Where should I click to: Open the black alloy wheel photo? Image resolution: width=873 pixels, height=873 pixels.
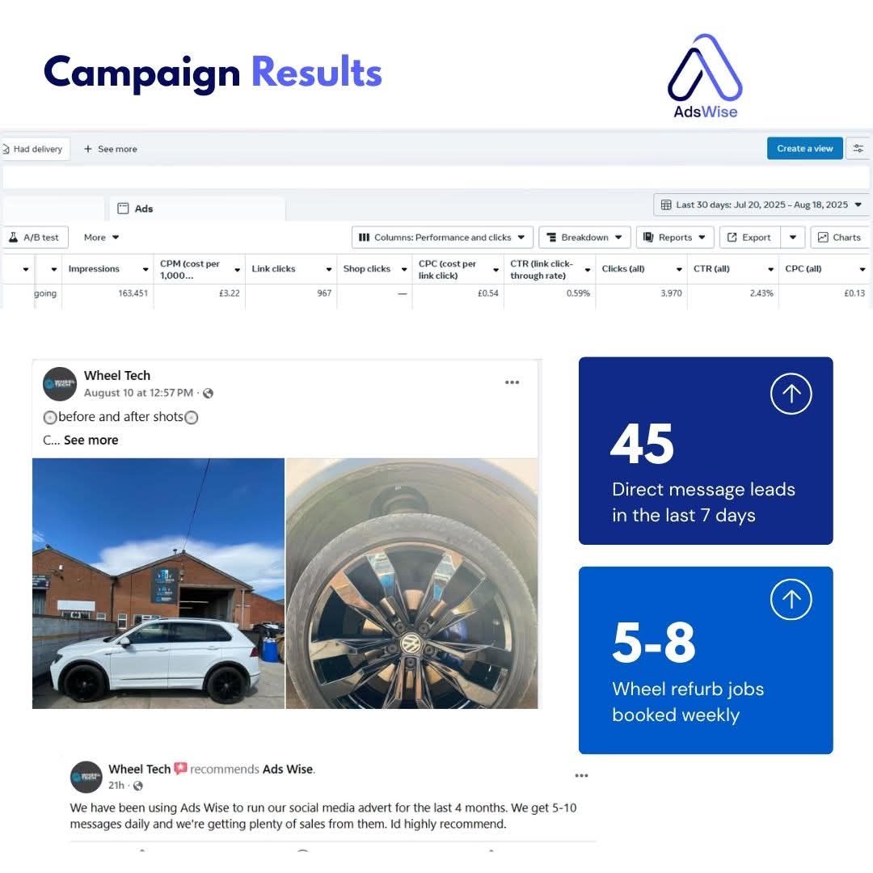coord(412,584)
